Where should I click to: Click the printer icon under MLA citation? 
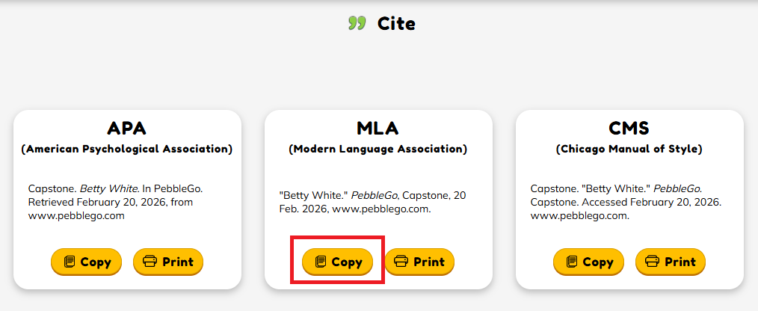click(401, 262)
